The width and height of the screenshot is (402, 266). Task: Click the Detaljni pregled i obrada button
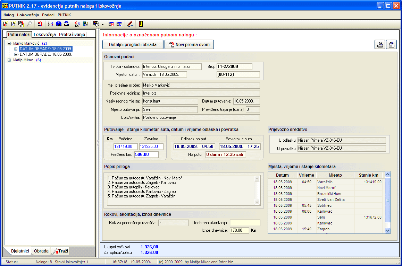point(133,45)
